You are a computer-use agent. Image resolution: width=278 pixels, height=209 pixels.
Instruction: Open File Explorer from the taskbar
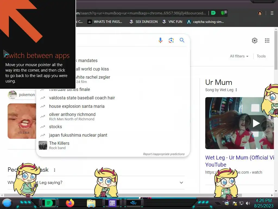tap(91, 203)
